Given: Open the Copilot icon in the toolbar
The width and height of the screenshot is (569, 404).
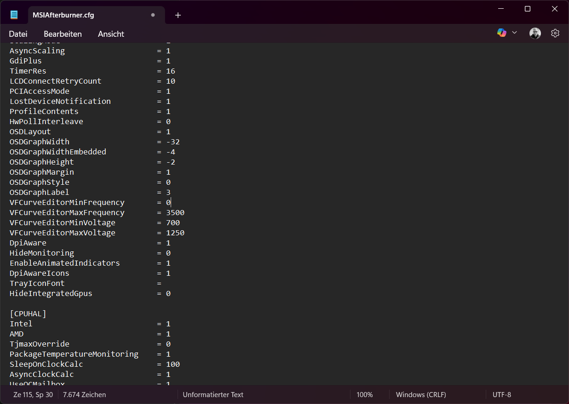Looking at the screenshot, I should tap(501, 33).
